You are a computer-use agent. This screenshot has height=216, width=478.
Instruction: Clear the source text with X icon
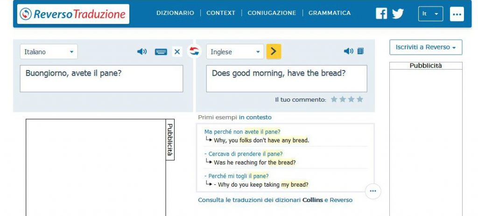177,52
